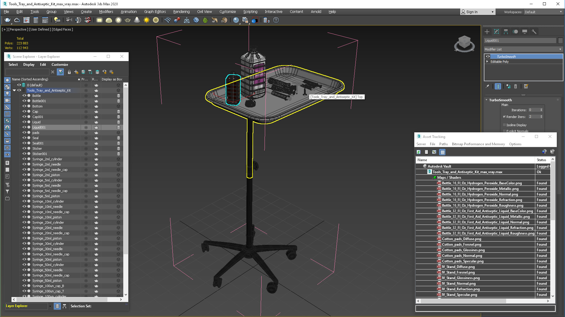The image size is (565, 317).
Task: Click Bitmap Performance and Memory tab
Action: [478, 144]
